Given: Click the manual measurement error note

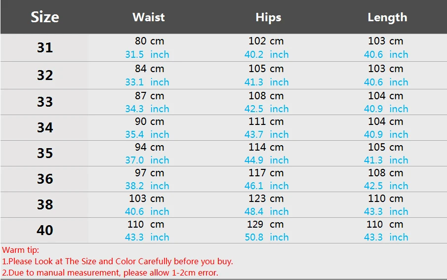Looking at the screenshot, I should (110, 273).
